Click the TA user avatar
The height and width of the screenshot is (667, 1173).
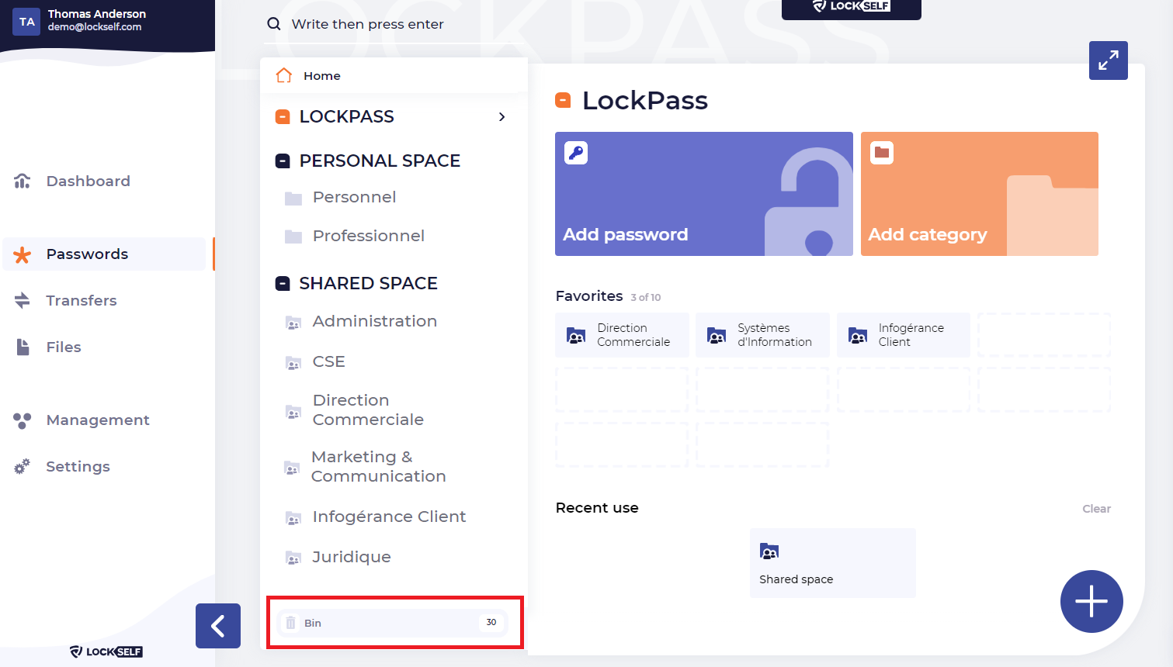(x=27, y=22)
